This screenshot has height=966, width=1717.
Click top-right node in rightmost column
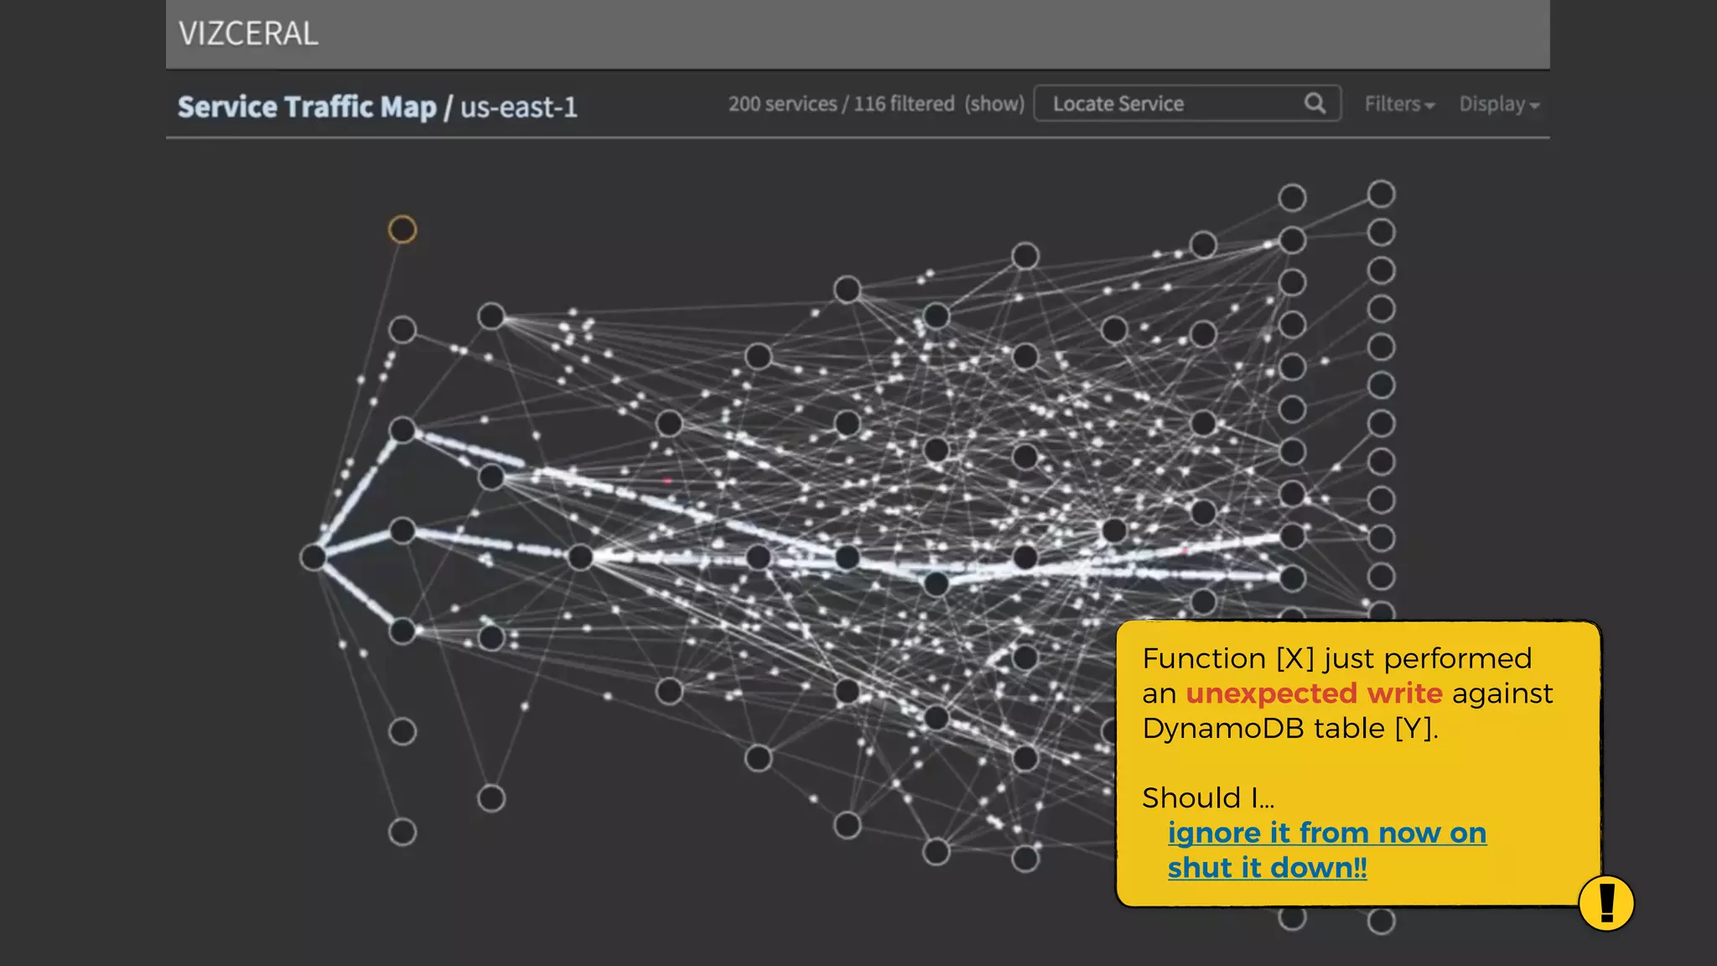pos(1381,194)
